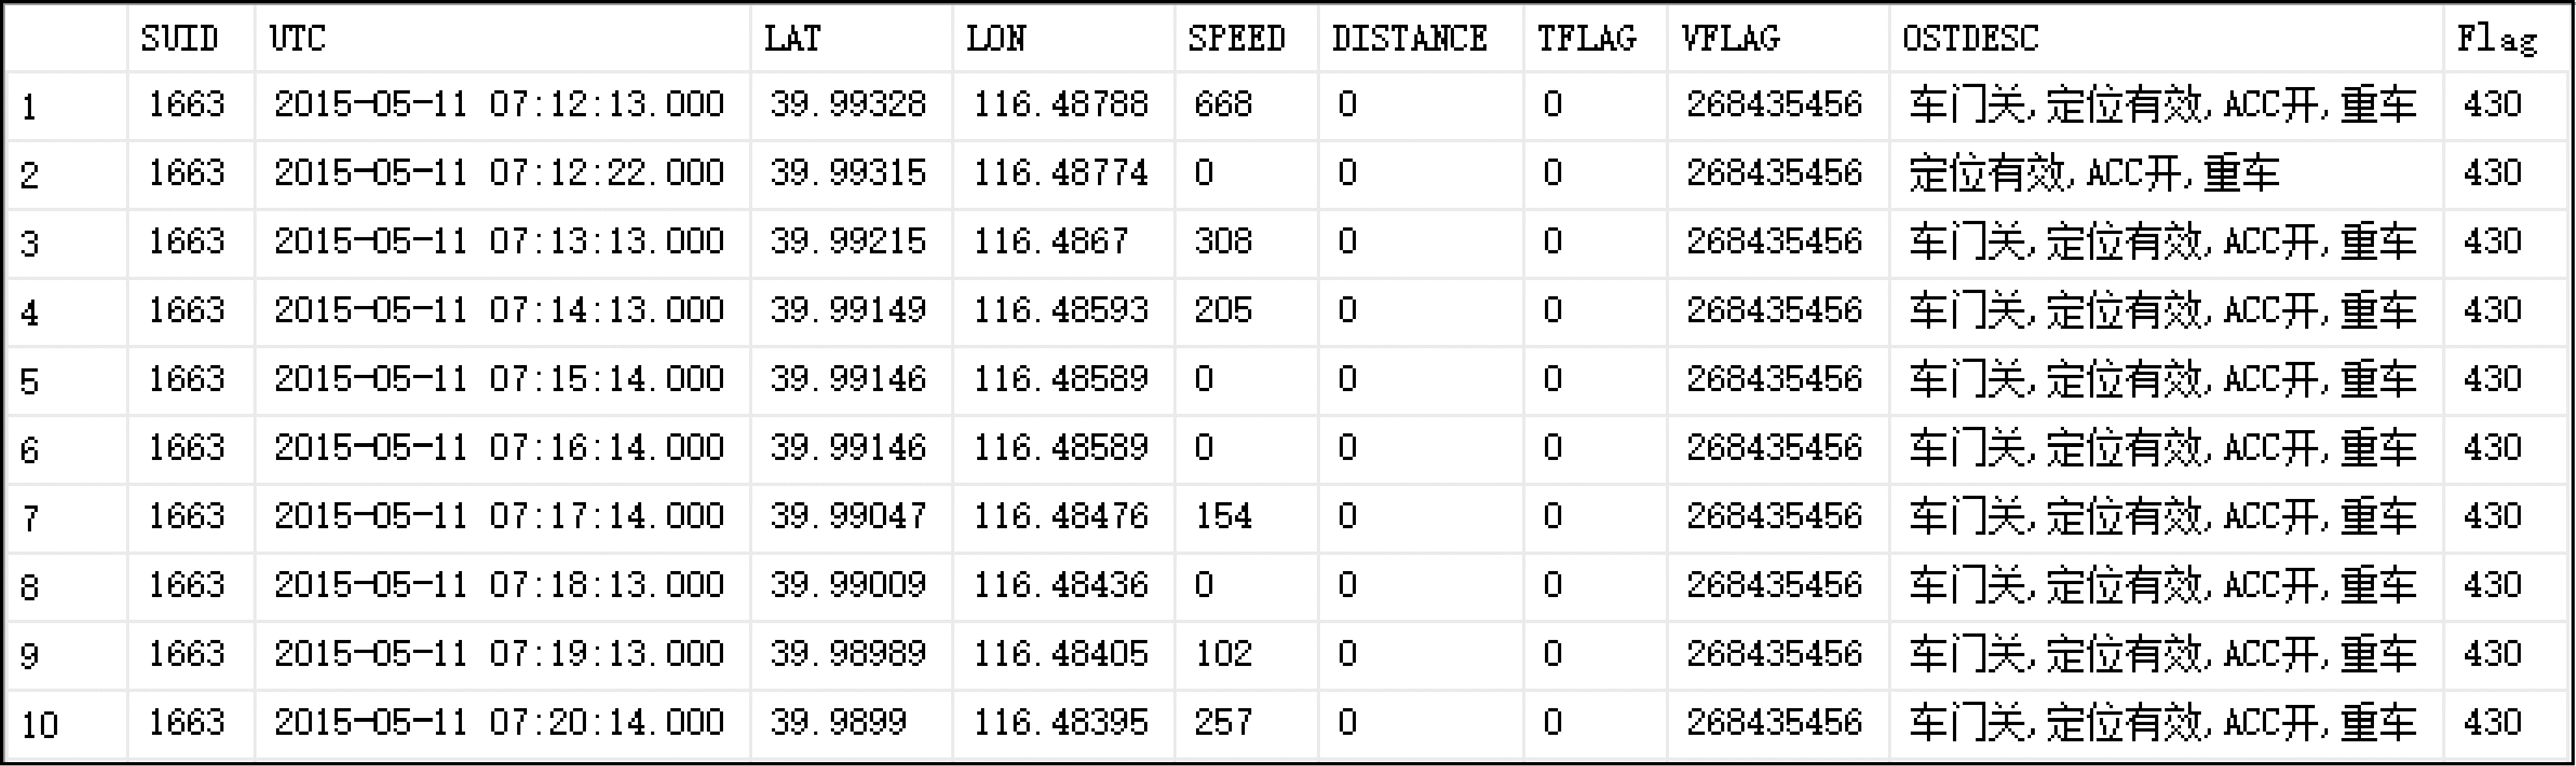Select row number 1 header
This screenshot has height=766, width=2576.
[66, 106]
